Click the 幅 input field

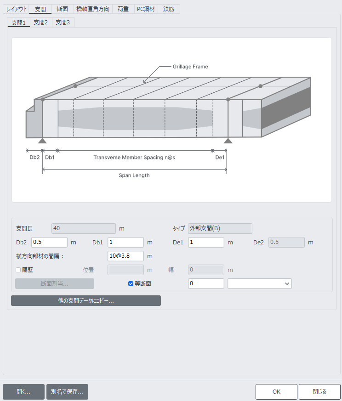(206, 270)
